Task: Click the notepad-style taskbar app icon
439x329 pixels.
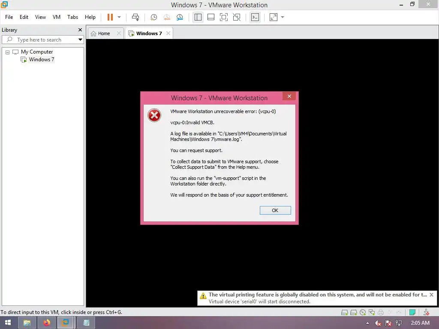Action: click(86, 323)
